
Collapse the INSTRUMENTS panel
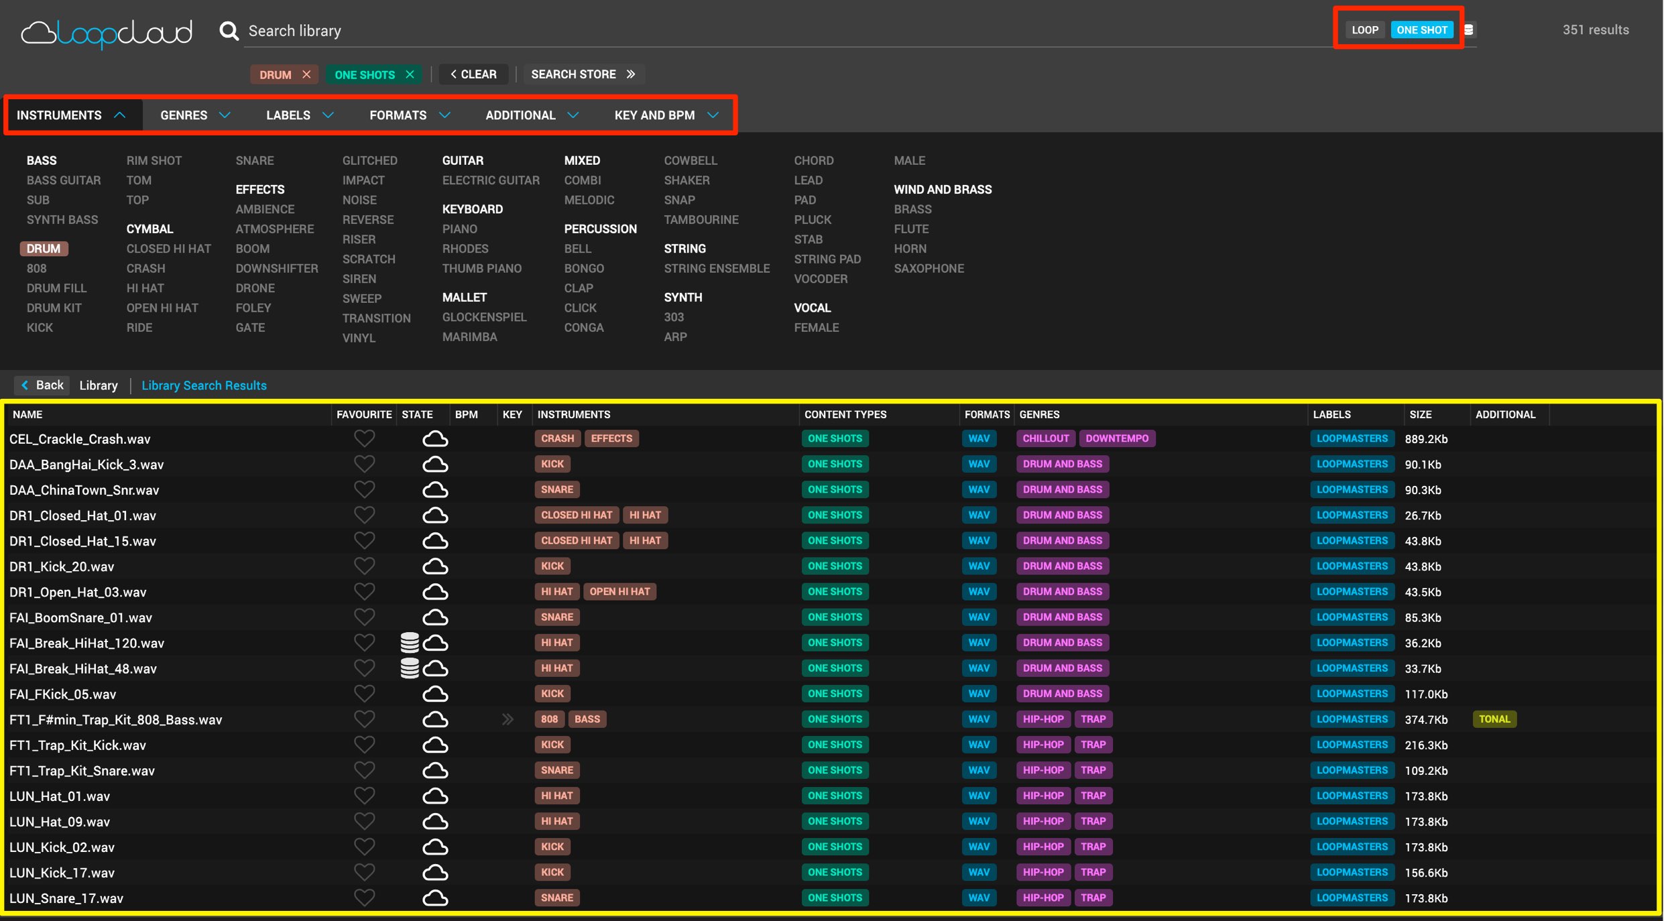pos(72,115)
